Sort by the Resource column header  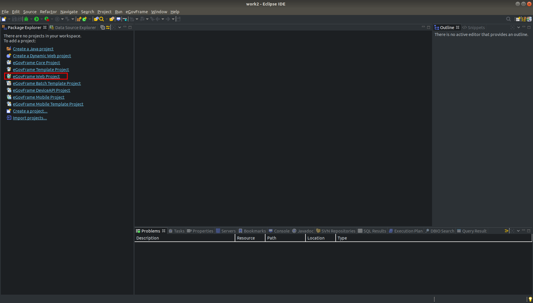coord(250,238)
